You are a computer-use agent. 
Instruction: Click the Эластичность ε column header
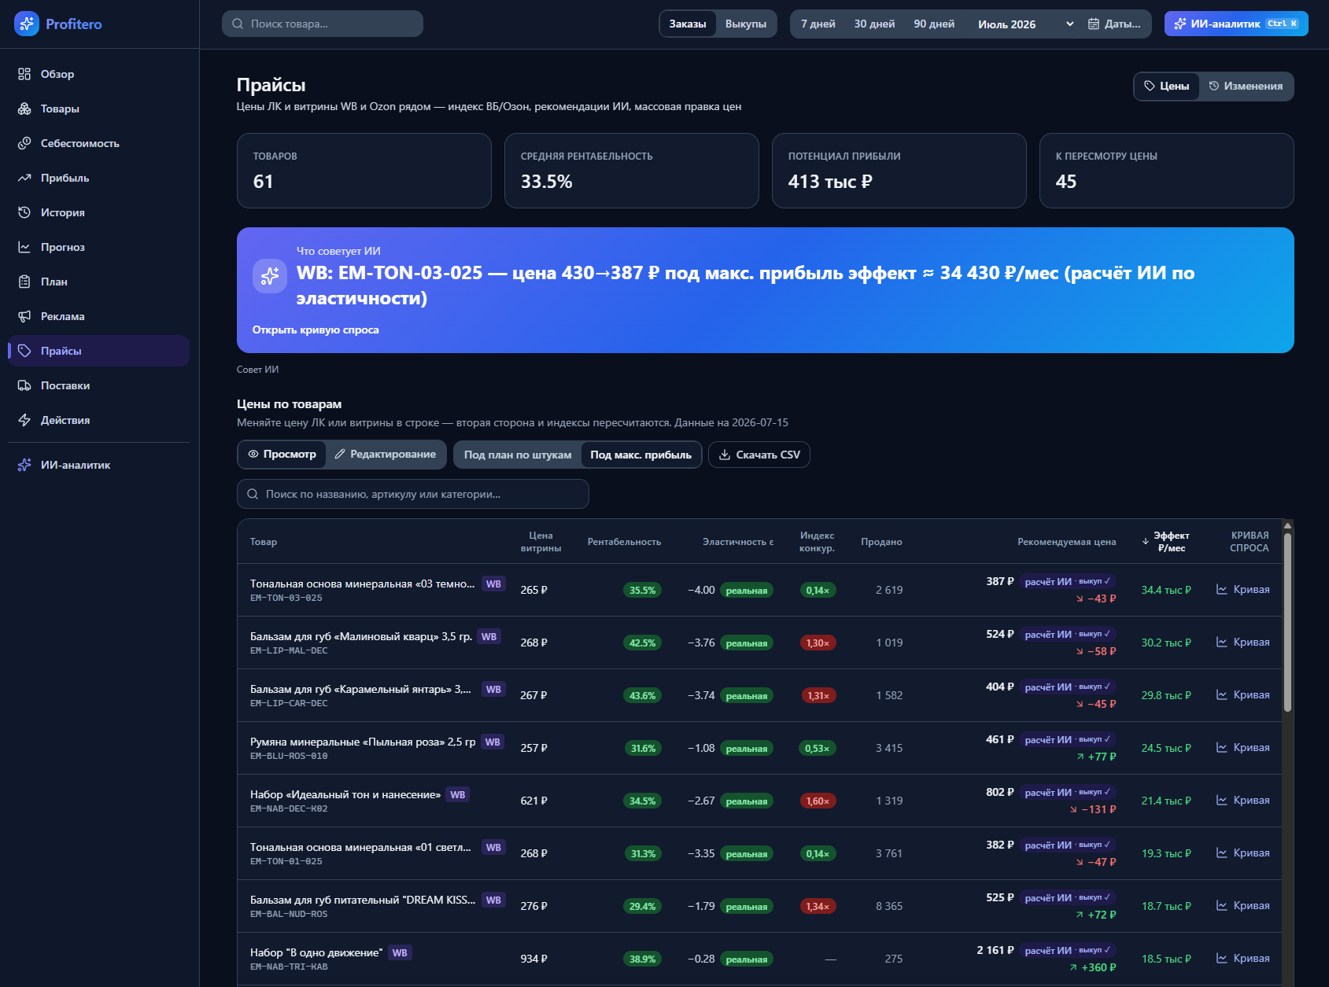pos(738,542)
